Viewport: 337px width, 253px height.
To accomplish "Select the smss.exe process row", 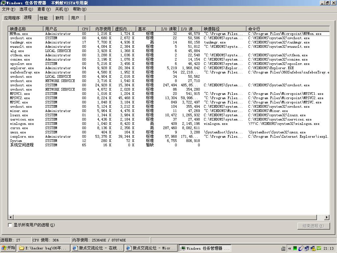I will [x=169, y=132].
